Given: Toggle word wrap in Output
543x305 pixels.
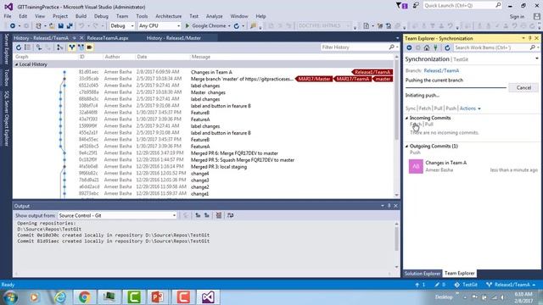Looking at the screenshot, I should (x=230, y=215).
